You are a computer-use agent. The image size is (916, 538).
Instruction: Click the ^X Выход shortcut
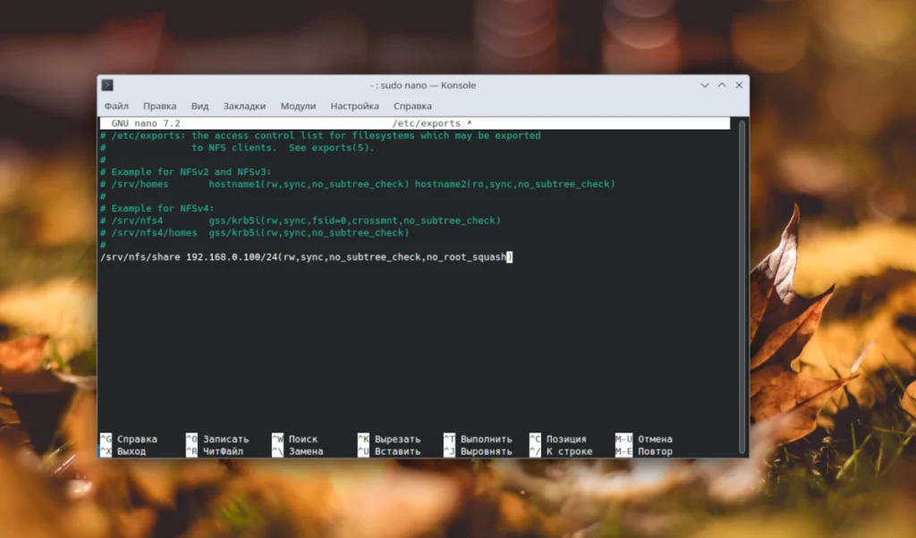tap(123, 451)
